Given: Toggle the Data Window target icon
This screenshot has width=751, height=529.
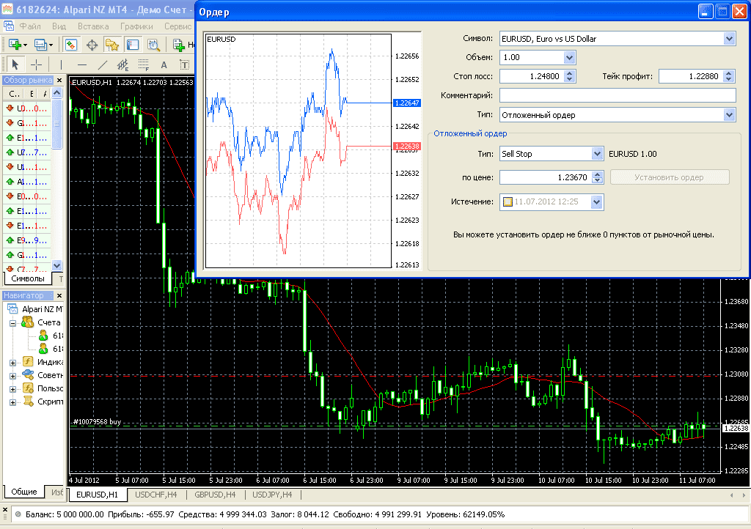Looking at the screenshot, I should 92,45.
